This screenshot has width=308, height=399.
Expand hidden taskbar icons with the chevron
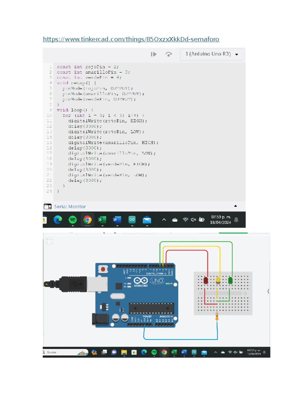pos(164,220)
